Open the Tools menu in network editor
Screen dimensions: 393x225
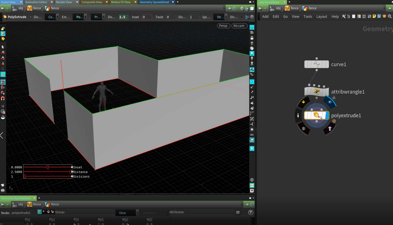(308, 16)
